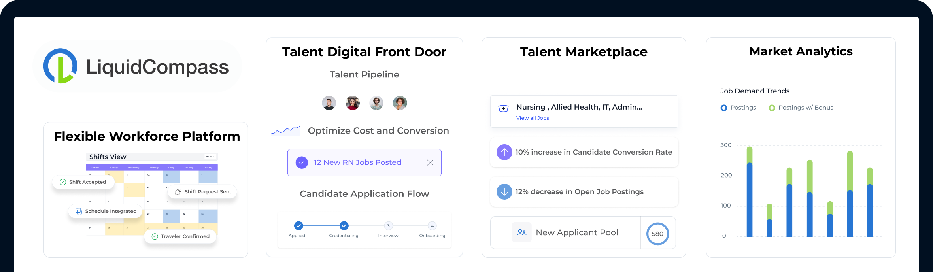Click the New Applicant Pool people icon

(521, 232)
